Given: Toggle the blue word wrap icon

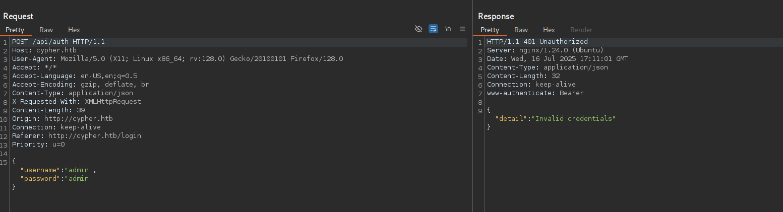Looking at the screenshot, I should [x=433, y=29].
